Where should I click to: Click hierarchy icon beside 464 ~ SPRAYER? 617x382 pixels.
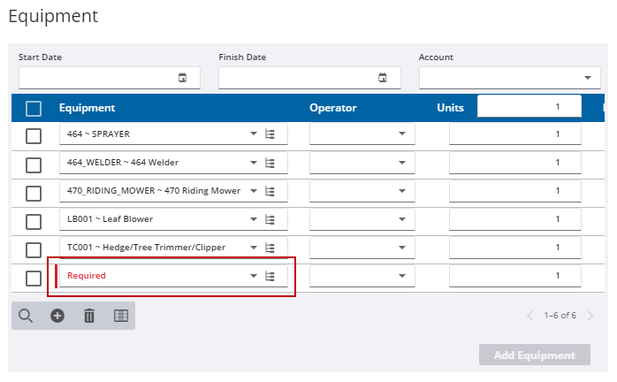(270, 134)
